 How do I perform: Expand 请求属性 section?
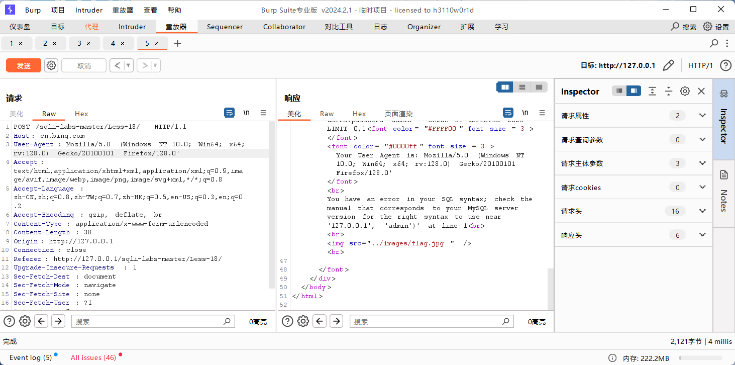[702, 116]
